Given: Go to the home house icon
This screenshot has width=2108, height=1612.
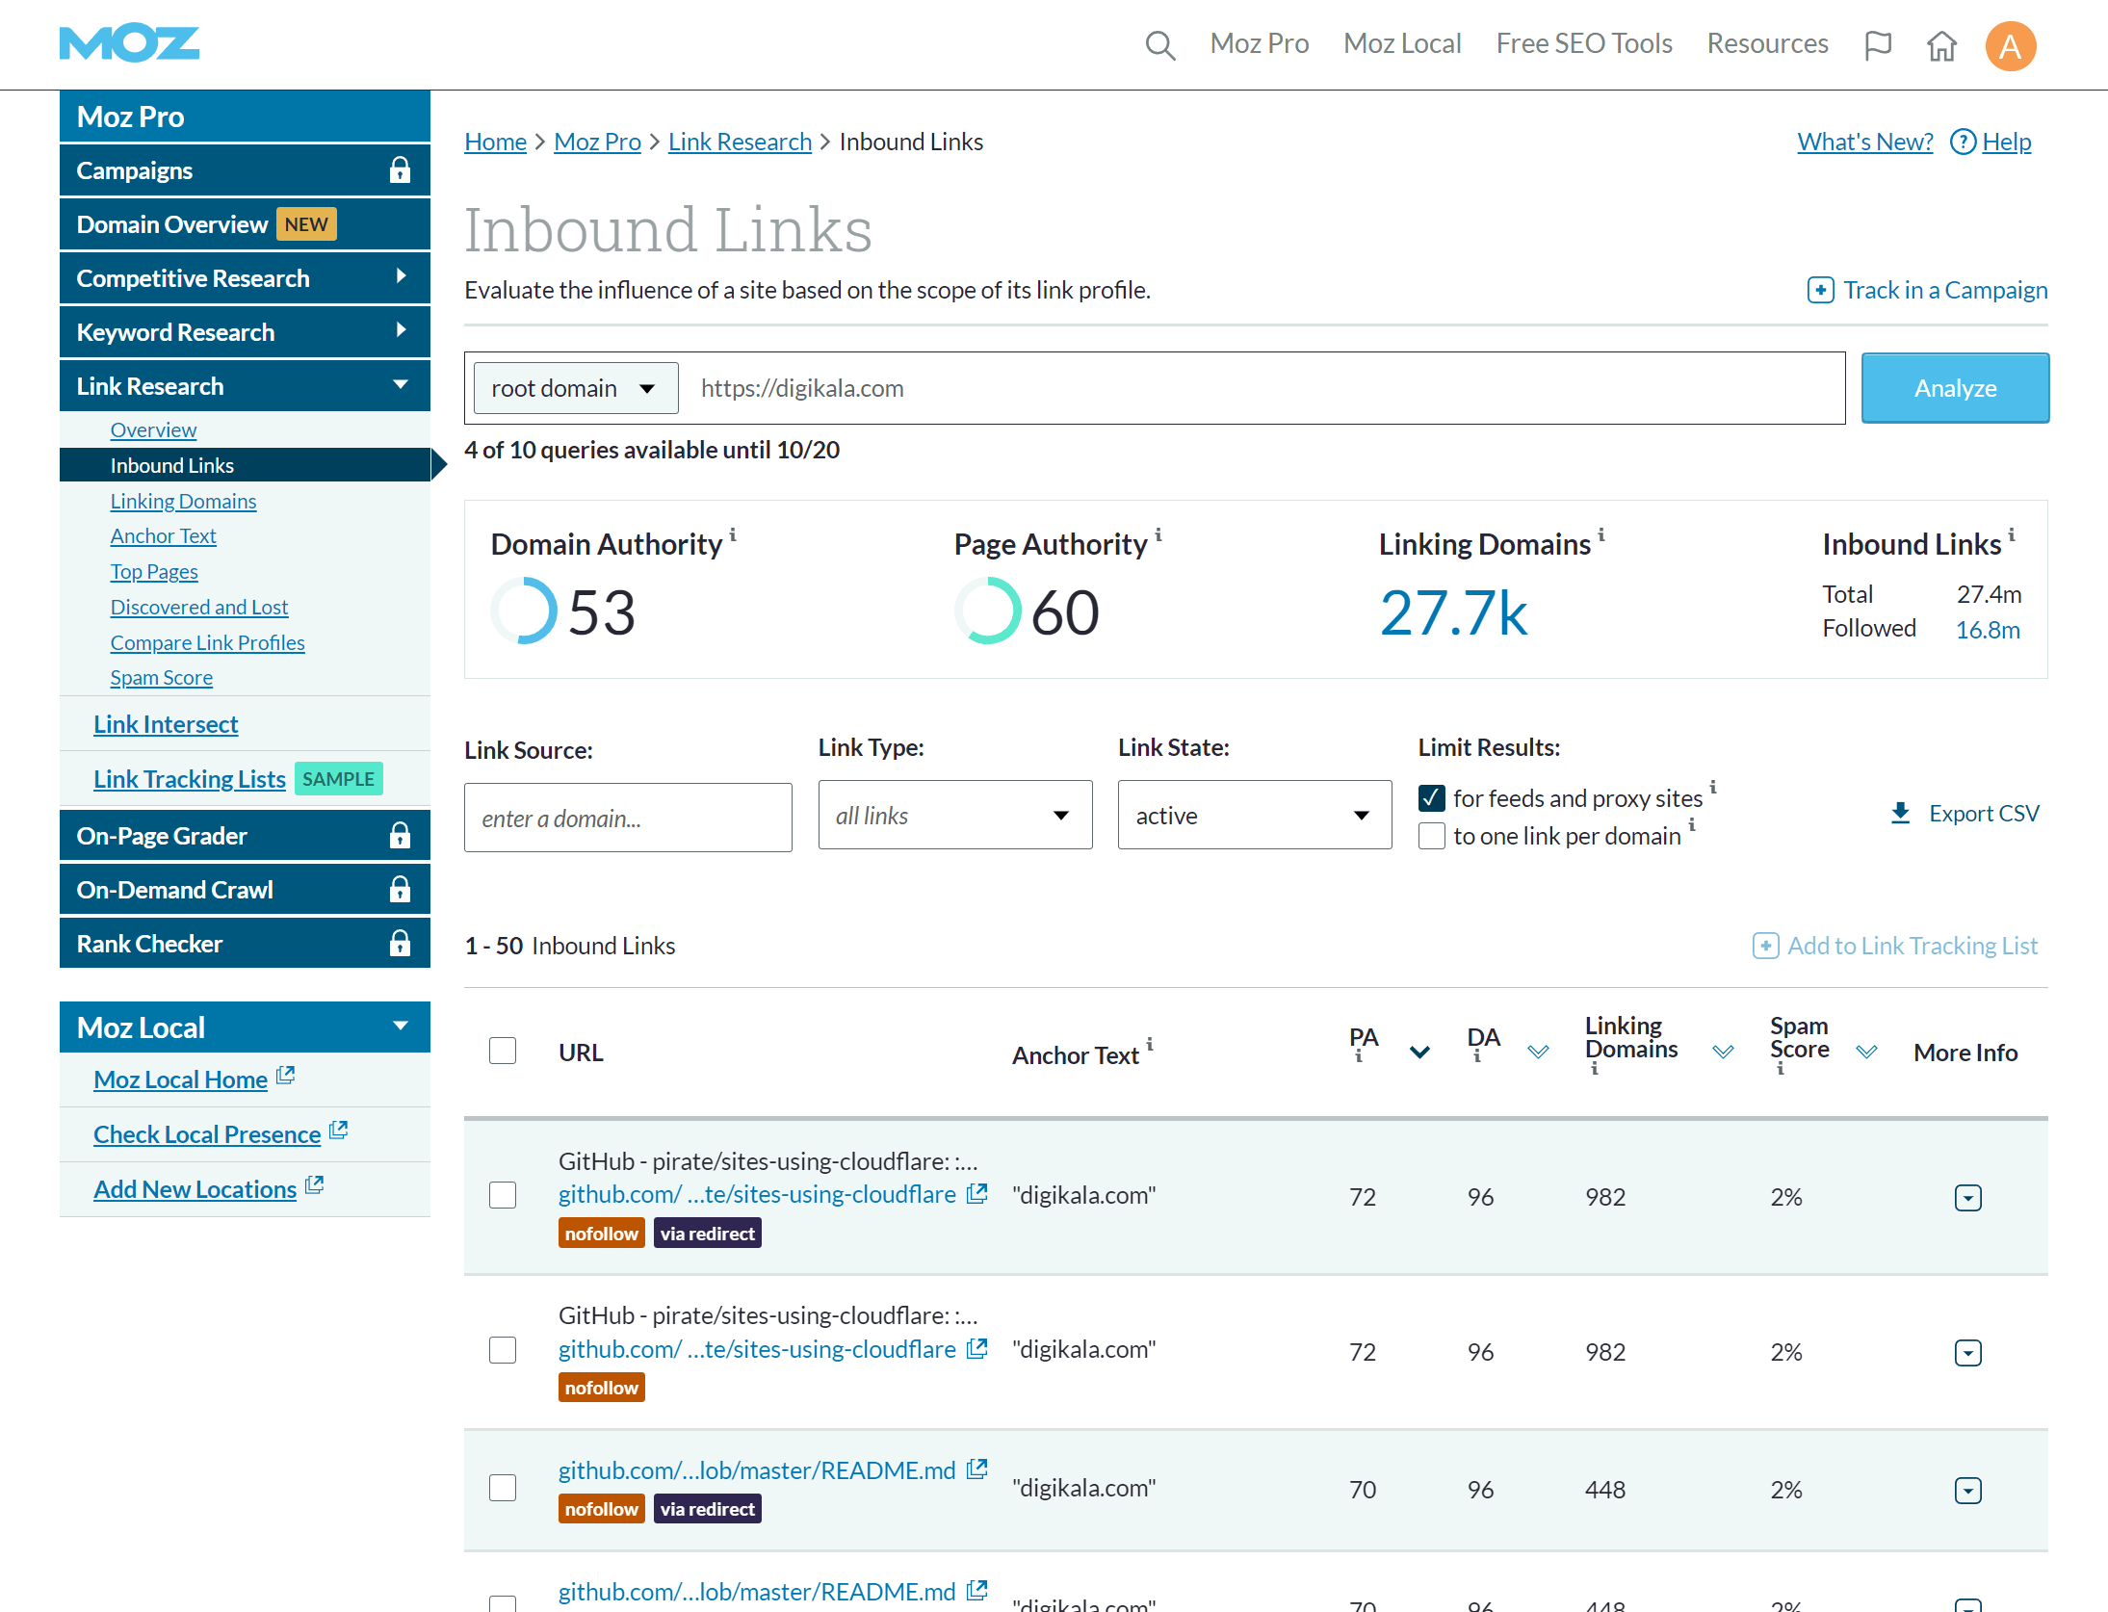Looking at the screenshot, I should 1941,44.
